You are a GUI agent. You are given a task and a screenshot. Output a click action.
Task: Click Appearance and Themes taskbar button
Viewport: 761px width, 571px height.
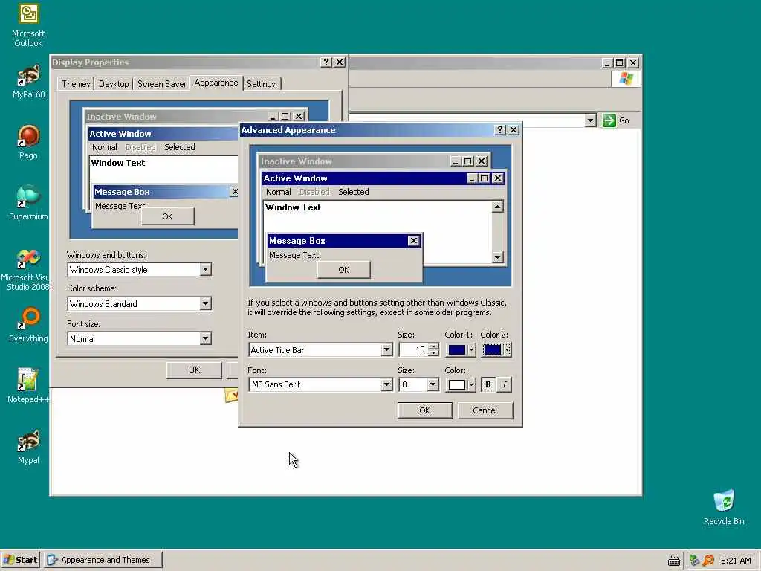coord(103,560)
